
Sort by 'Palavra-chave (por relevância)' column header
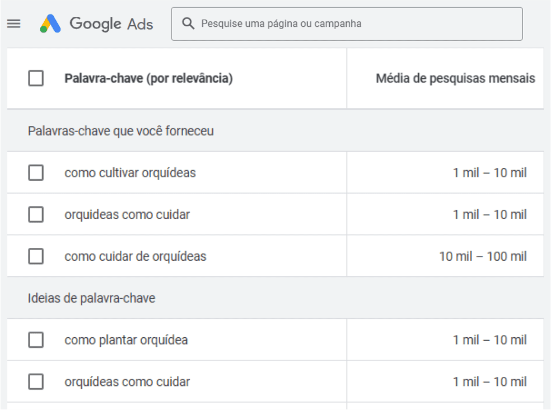148,78
